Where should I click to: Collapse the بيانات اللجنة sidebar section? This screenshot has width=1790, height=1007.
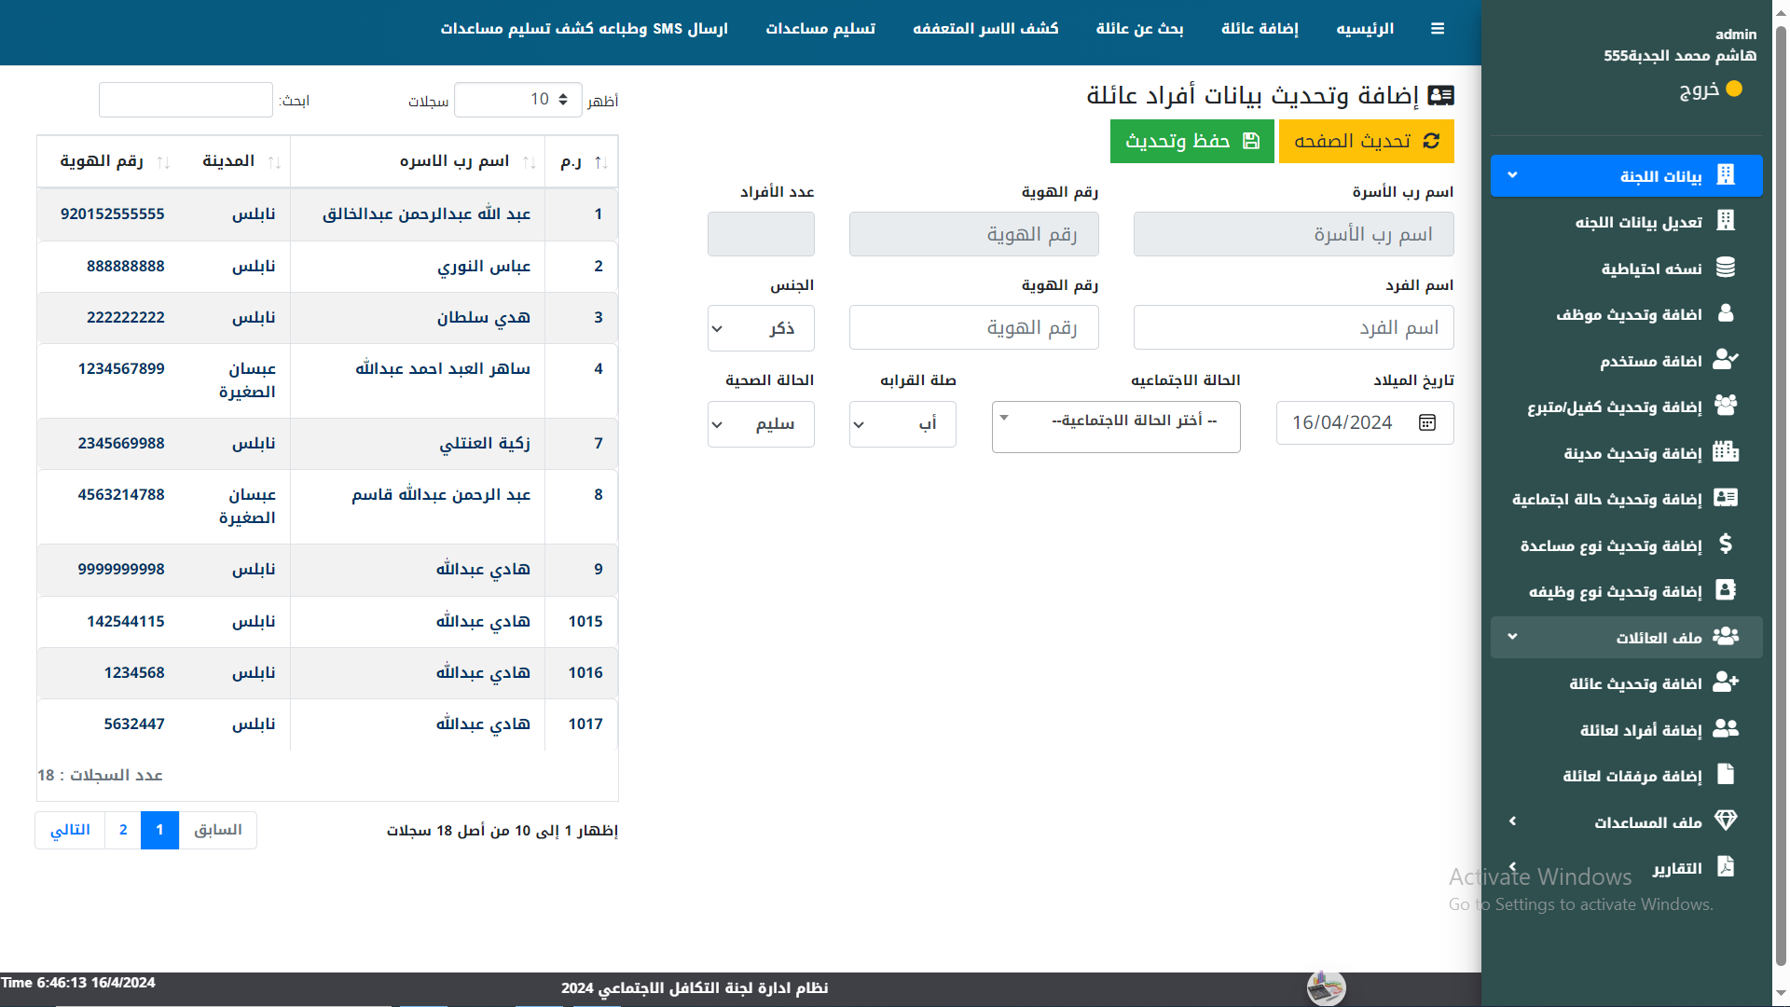1625,175
